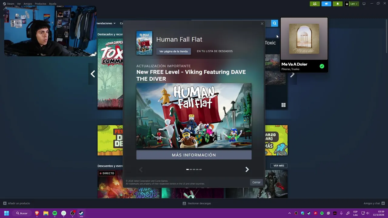Open the Ver menu
This screenshot has height=218, width=388.
(x=19, y=4)
